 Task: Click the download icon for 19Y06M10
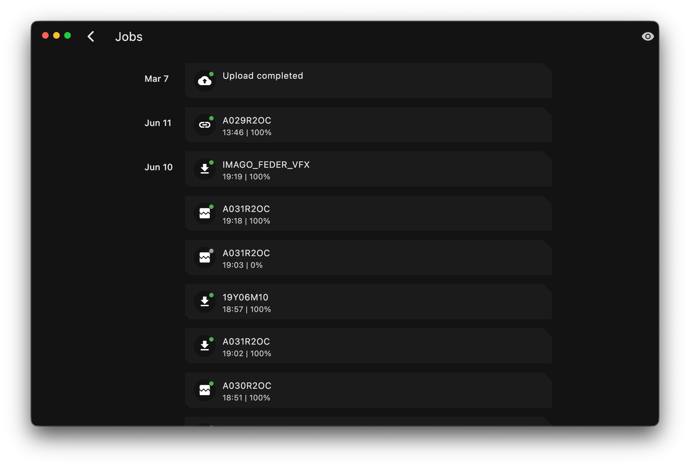point(204,301)
